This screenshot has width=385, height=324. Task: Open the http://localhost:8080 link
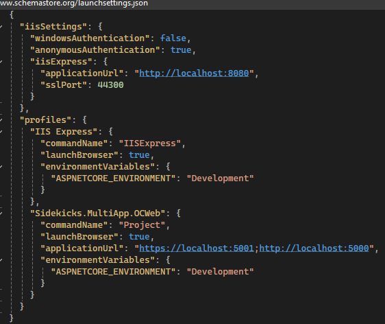point(194,73)
